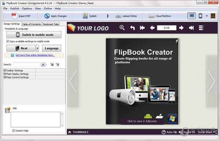The height and width of the screenshot is (141, 220).
Task: Go to the previous page arrow
Action: [152, 28]
